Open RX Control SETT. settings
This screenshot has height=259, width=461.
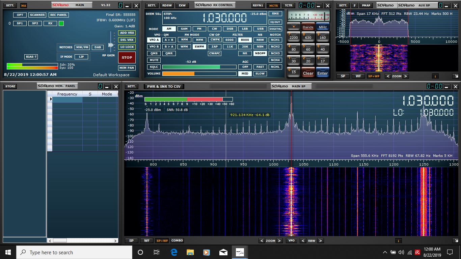click(152, 6)
